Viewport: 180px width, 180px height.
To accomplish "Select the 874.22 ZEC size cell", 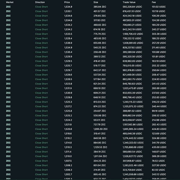I will pyautogui.click(x=100, y=106).
